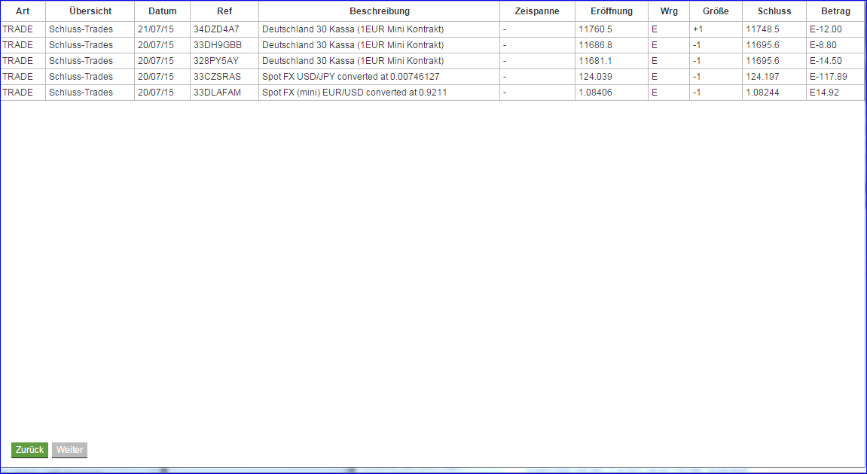Click the Wrg column header

pyautogui.click(x=668, y=11)
